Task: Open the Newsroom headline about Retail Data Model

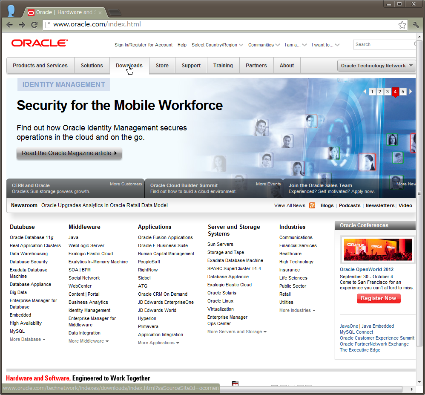Action: tap(104, 205)
